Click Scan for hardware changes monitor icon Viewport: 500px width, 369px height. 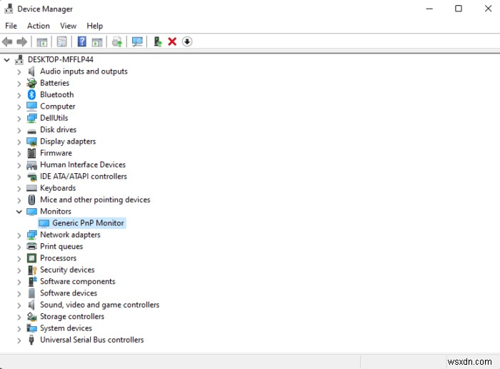click(137, 41)
